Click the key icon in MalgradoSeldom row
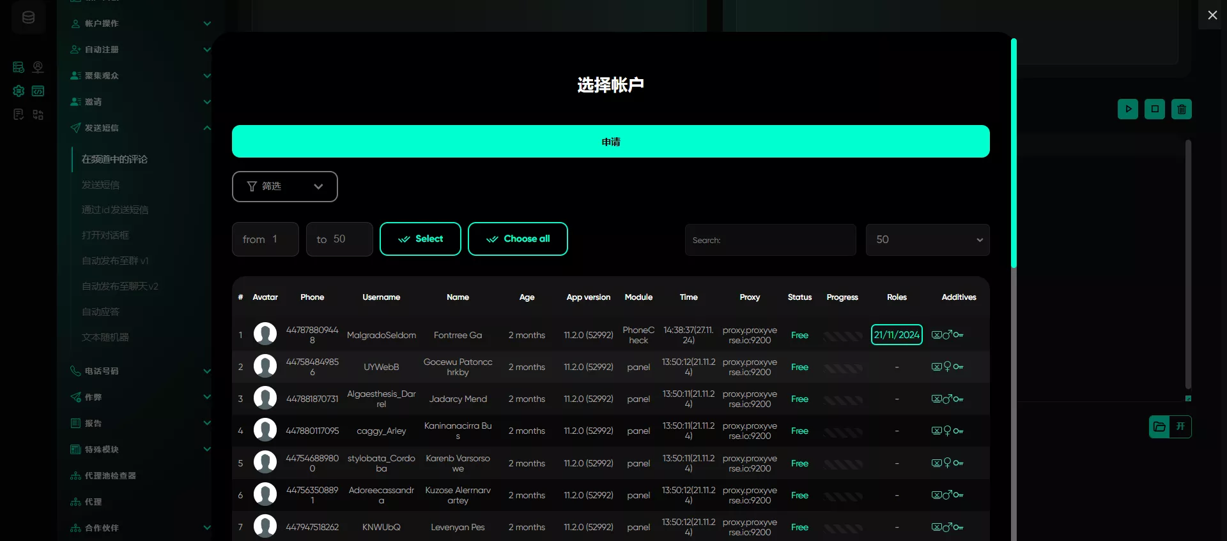The image size is (1227, 541). (959, 335)
